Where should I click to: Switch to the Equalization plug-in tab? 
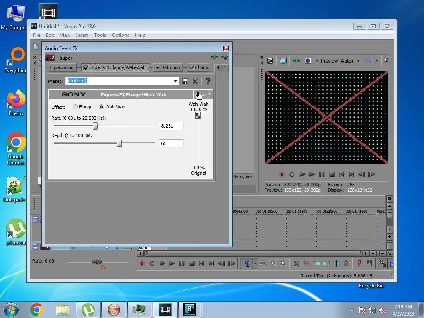pyautogui.click(x=61, y=67)
